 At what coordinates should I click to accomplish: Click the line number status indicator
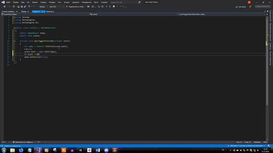pyautogui.click(x=239, y=142)
